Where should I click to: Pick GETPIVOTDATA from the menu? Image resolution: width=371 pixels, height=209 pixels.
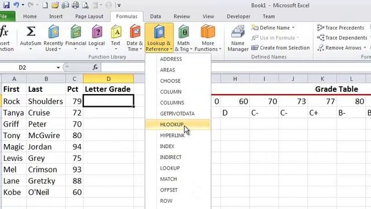[178, 114]
